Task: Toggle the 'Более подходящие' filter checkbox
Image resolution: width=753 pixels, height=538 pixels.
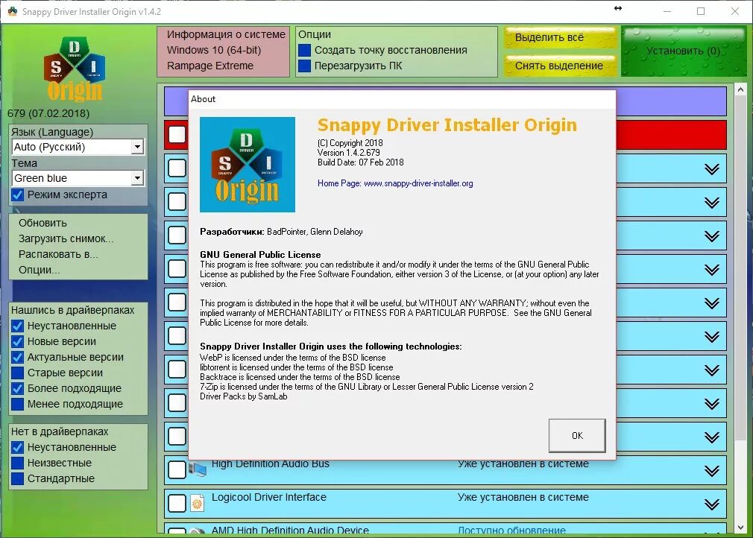Action: 18,389
